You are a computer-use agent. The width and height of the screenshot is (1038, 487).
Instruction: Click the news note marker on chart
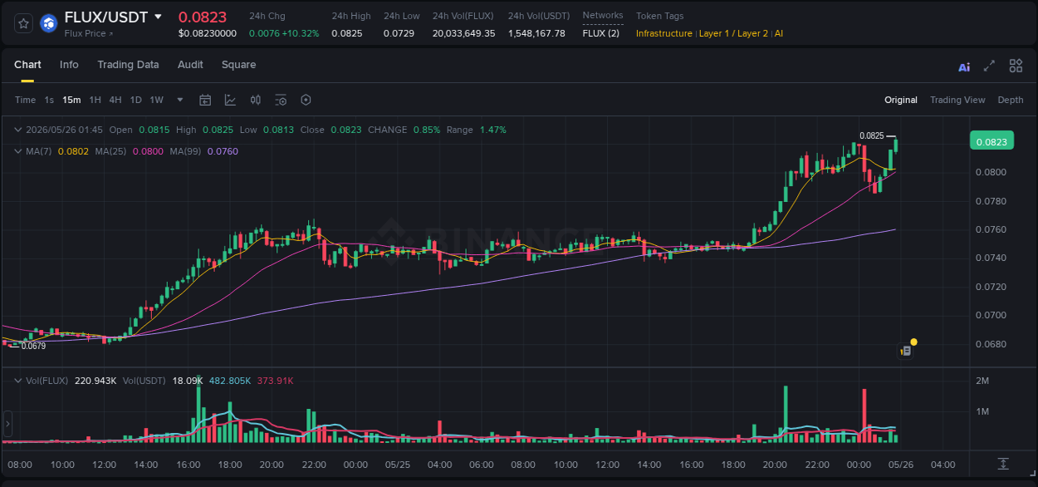906,351
